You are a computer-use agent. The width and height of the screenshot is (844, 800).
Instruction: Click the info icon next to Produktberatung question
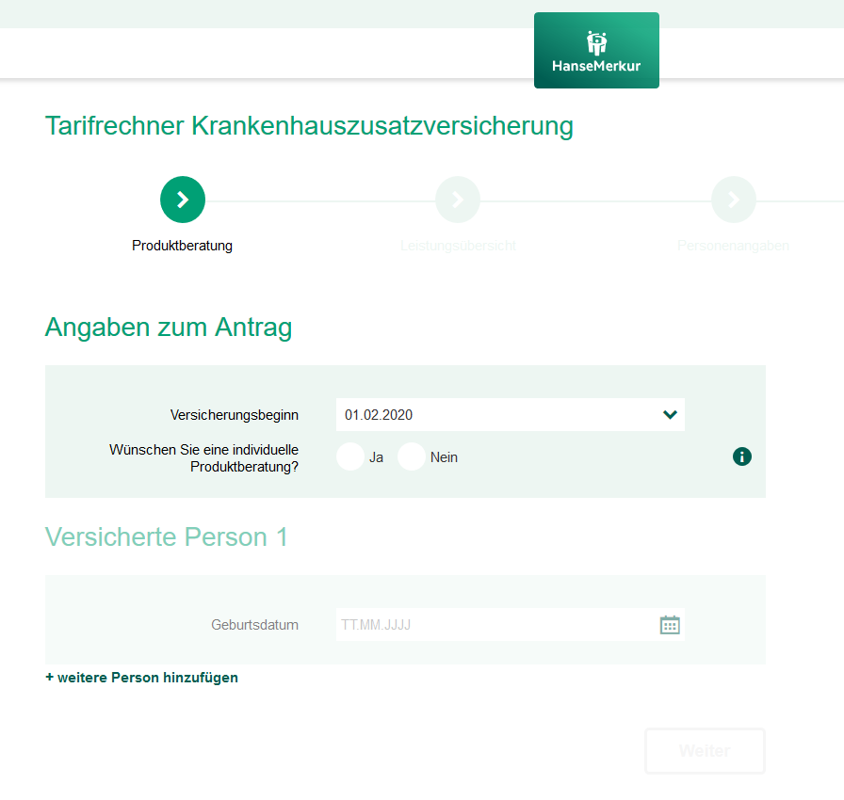[x=741, y=456]
